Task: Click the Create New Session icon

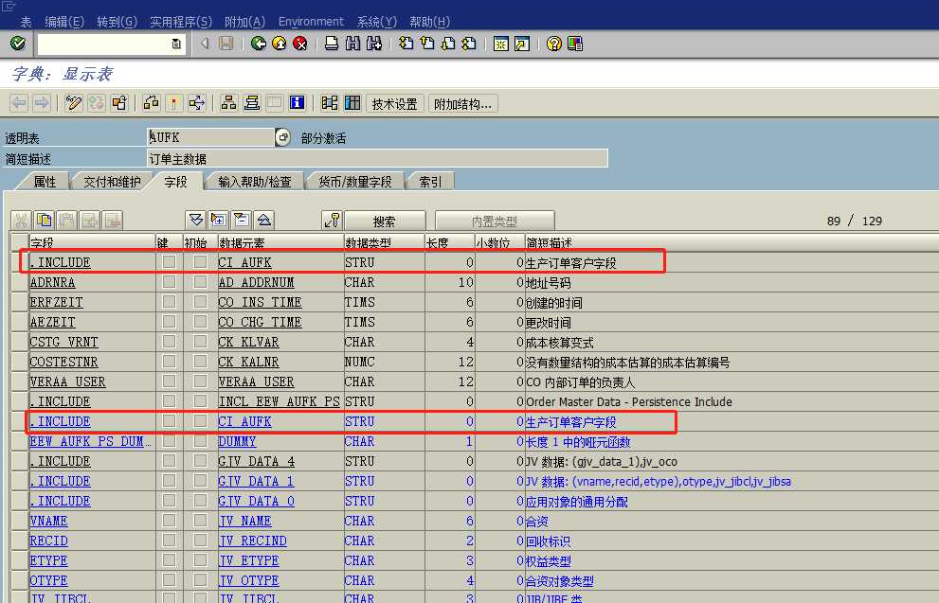Action: tap(500, 44)
